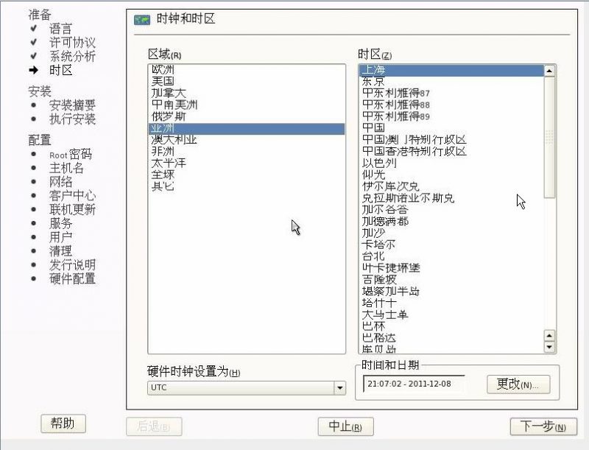Select 欧洲 in the region list

coord(163,69)
